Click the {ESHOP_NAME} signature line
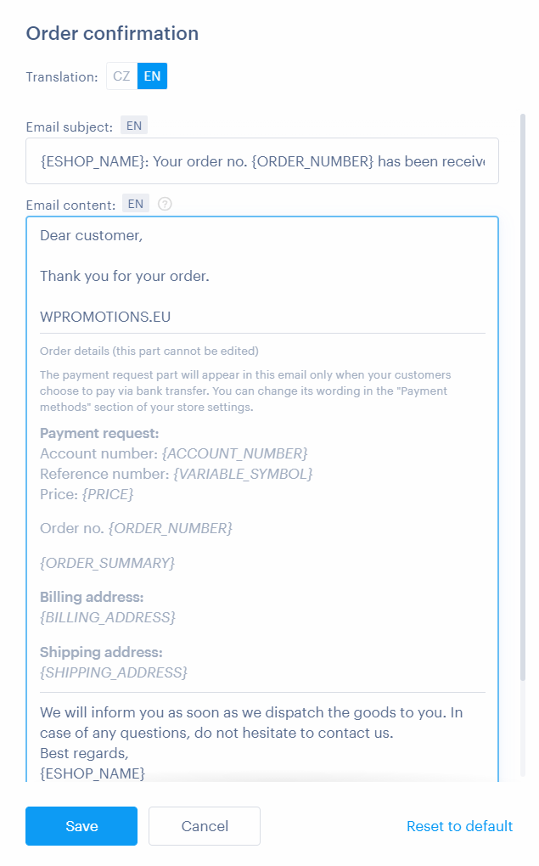 (x=93, y=773)
